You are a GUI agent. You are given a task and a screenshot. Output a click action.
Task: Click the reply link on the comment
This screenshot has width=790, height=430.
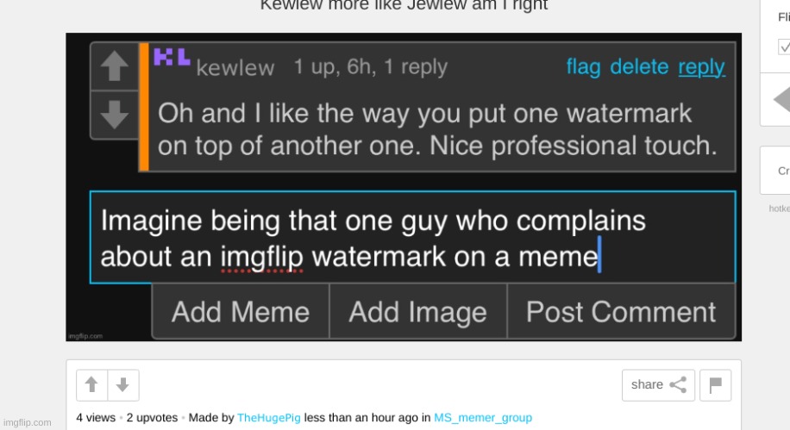tap(701, 67)
